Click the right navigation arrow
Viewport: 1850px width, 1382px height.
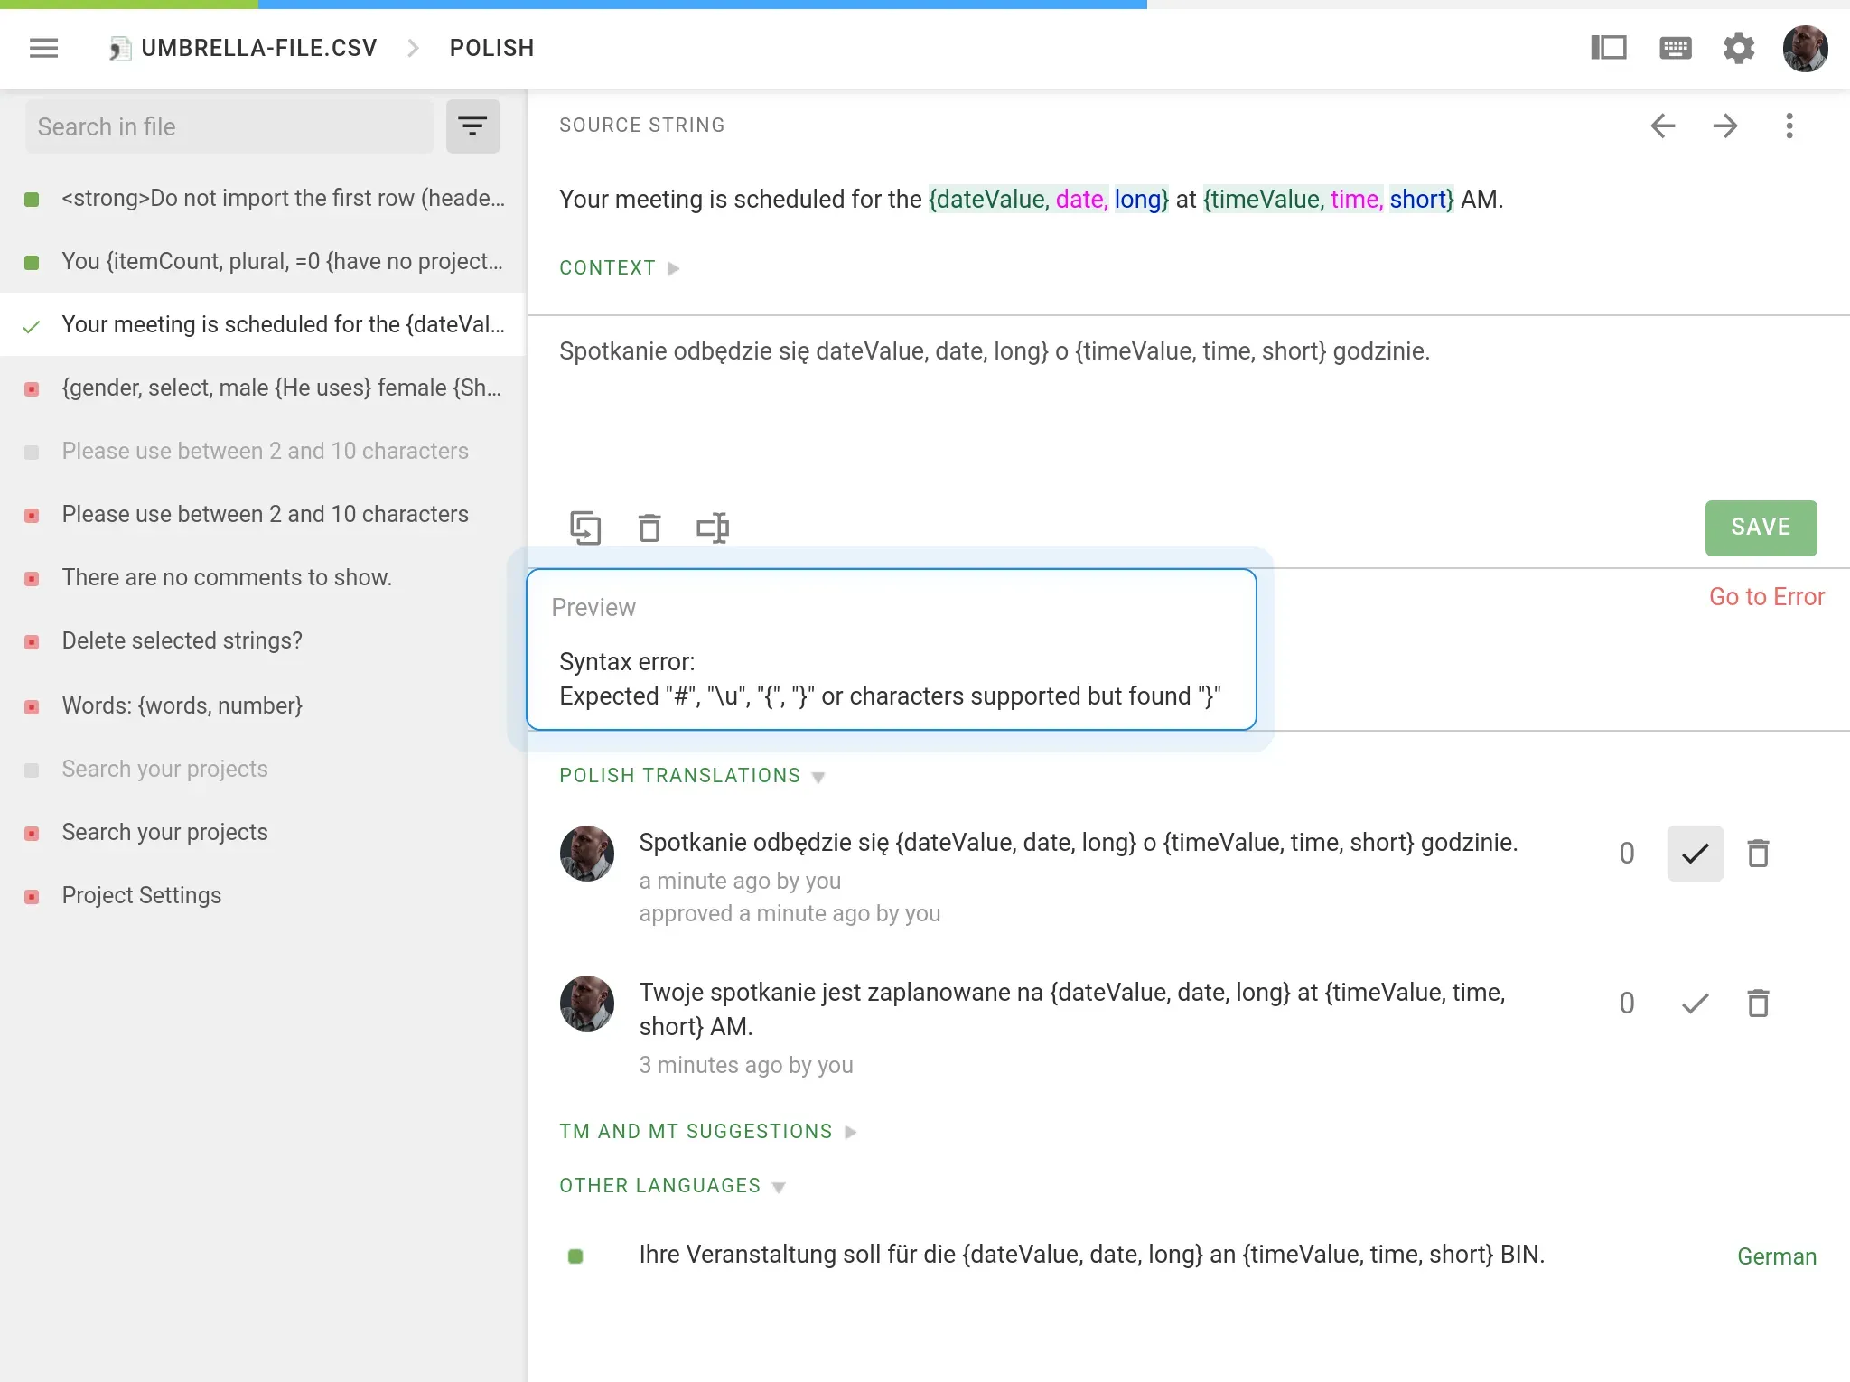[x=1725, y=126]
